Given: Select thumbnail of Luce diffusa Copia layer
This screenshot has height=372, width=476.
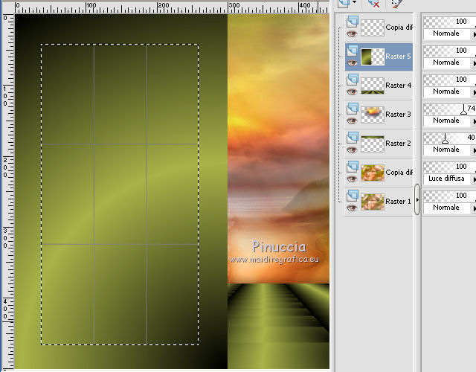Looking at the screenshot, I should [373, 173].
